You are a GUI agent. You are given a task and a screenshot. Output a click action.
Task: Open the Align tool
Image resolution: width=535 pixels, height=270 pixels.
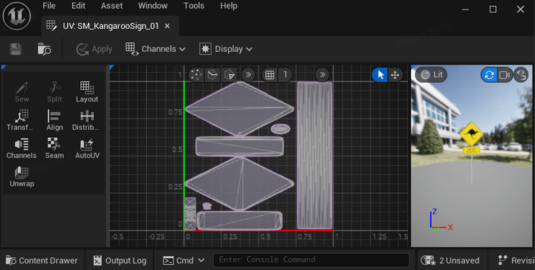pyautogui.click(x=54, y=120)
